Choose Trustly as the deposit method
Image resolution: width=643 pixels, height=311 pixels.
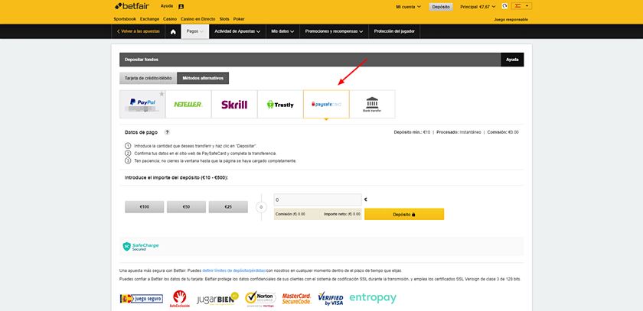[280, 105]
